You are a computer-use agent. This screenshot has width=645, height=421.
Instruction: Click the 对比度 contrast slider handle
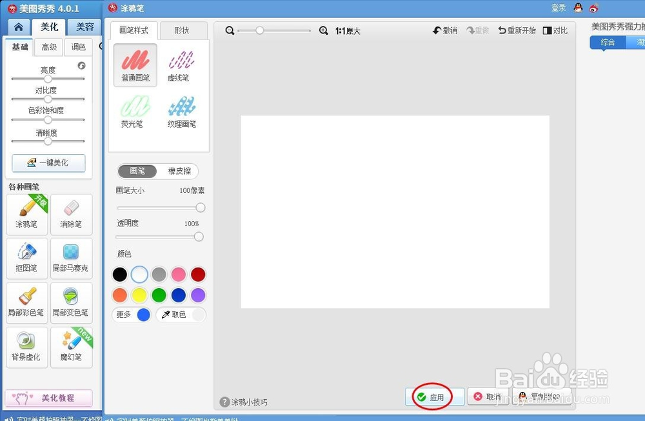[x=48, y=99]
